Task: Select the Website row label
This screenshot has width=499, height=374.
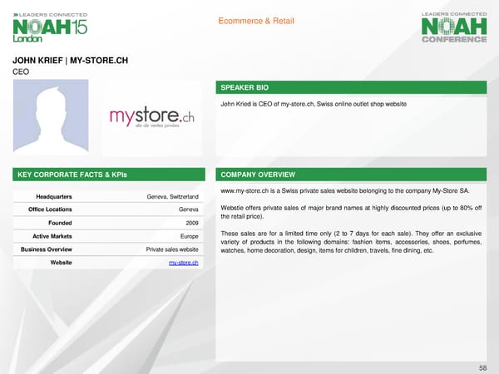Action: (57, 263)
